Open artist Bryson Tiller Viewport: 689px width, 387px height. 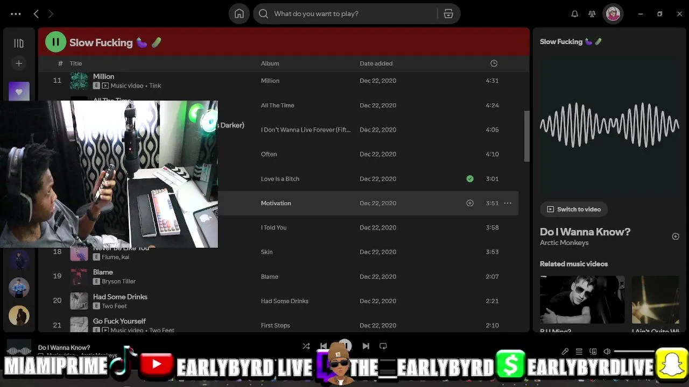(x=119, y=281)
